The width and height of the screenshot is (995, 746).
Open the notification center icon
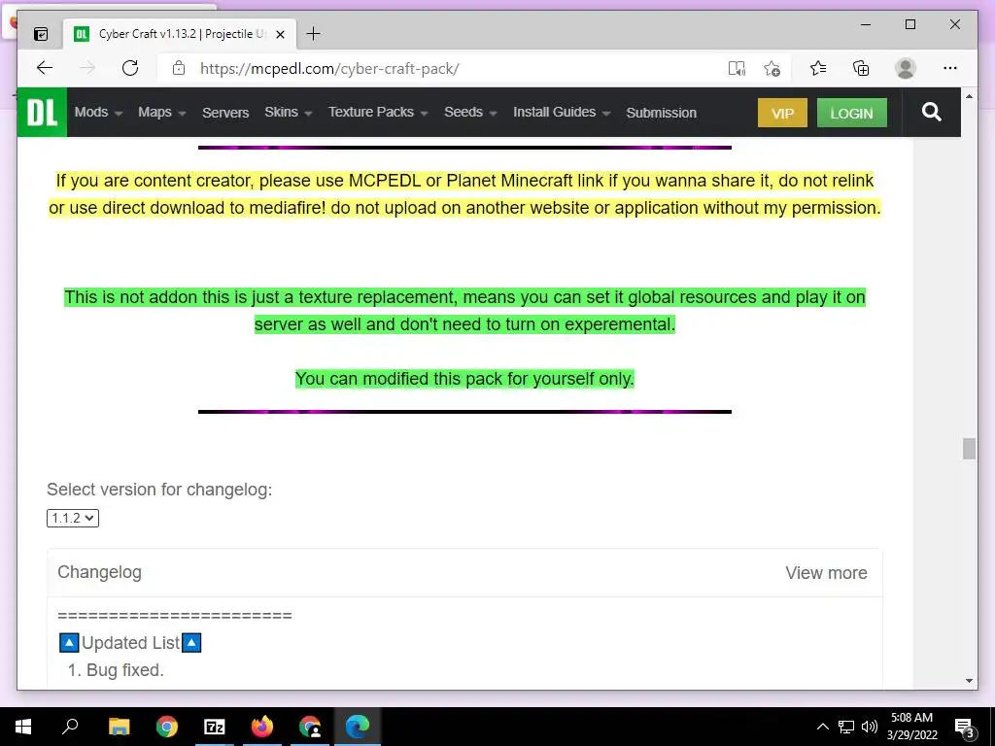point(964,728)
